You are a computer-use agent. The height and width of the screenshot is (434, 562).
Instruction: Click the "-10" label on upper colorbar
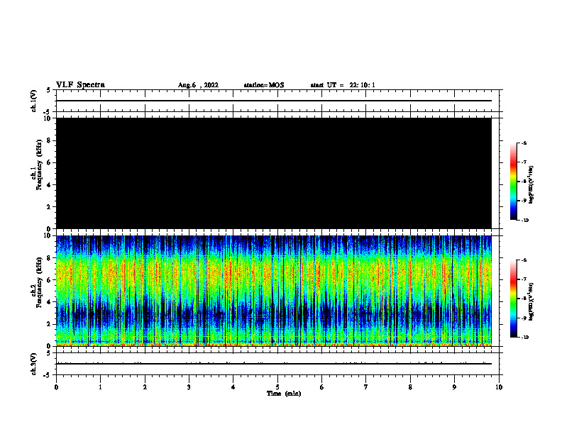click(524, 220)
